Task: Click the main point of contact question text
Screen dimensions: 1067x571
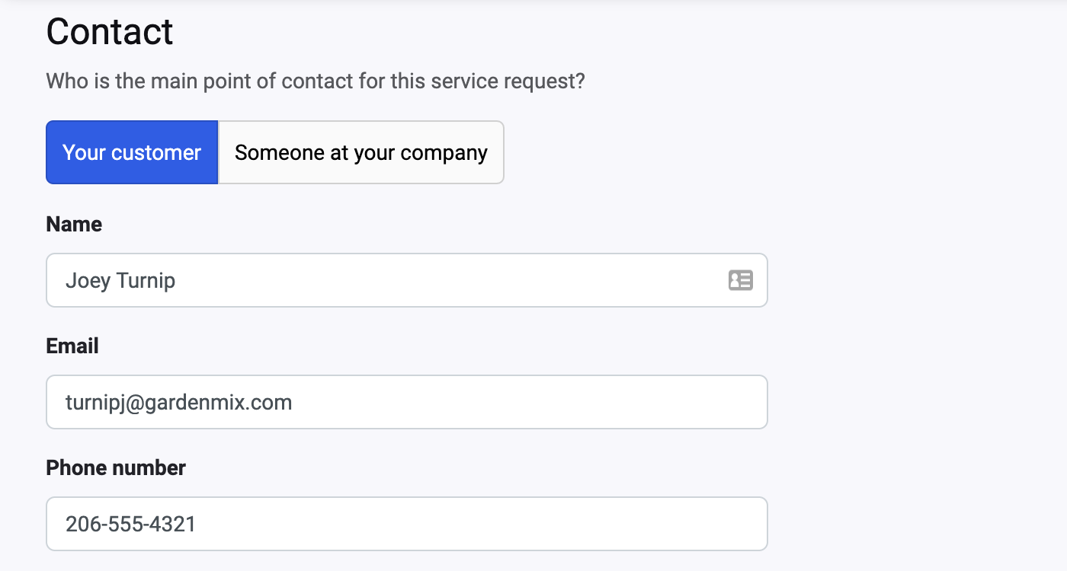Action: click(315, 81)
